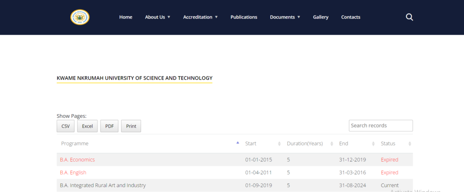Click the Start column header text
The width and height of the screenshot is (464, 192).
251,144
